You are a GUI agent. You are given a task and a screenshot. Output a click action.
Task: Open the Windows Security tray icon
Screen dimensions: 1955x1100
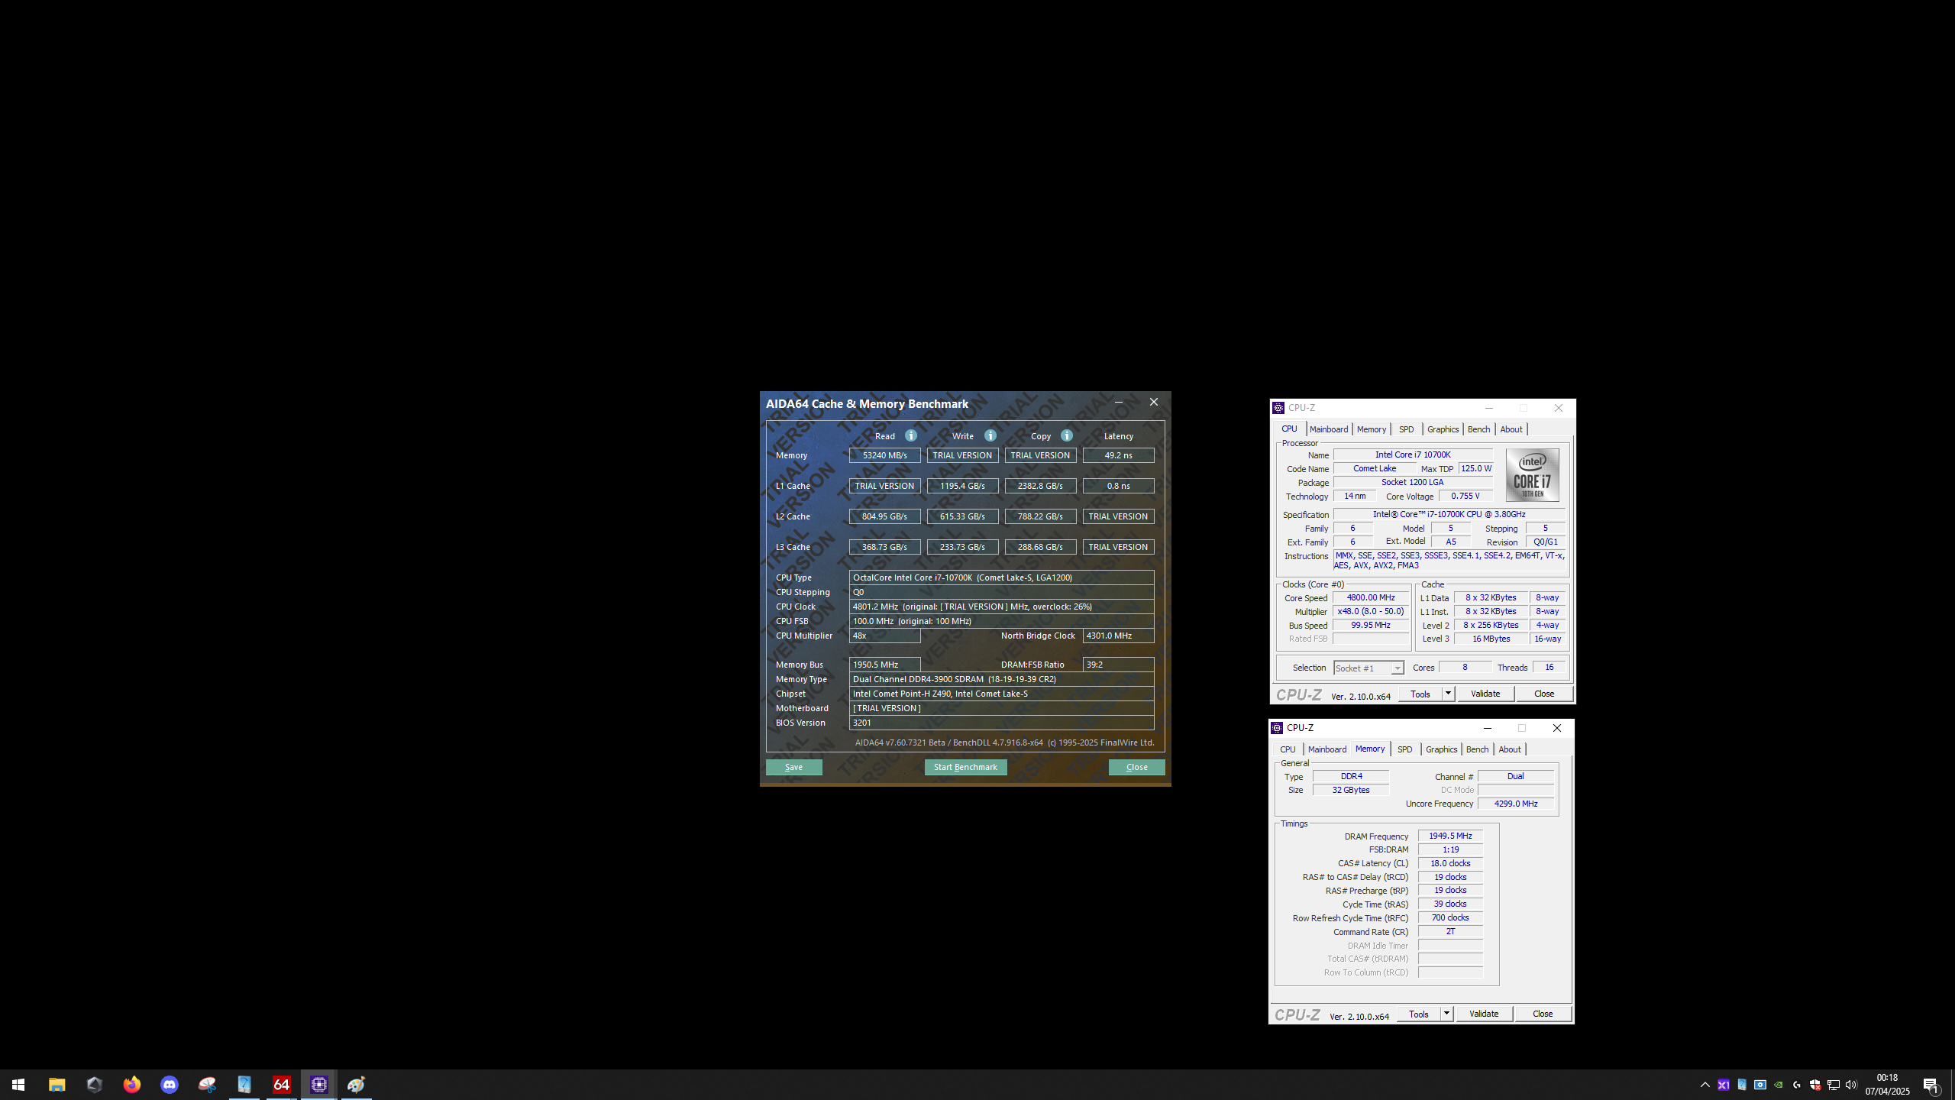1815,1085
